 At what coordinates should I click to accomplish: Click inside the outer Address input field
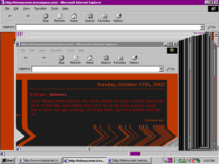pyautogui.click(x=108, y=27)
